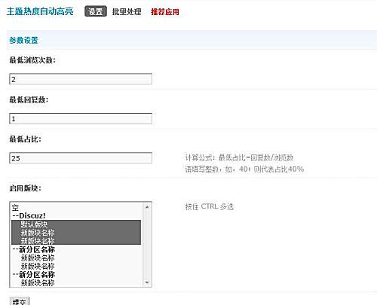Click the forum list scrollbar track

pyautogui.click(x=147, y=245)
